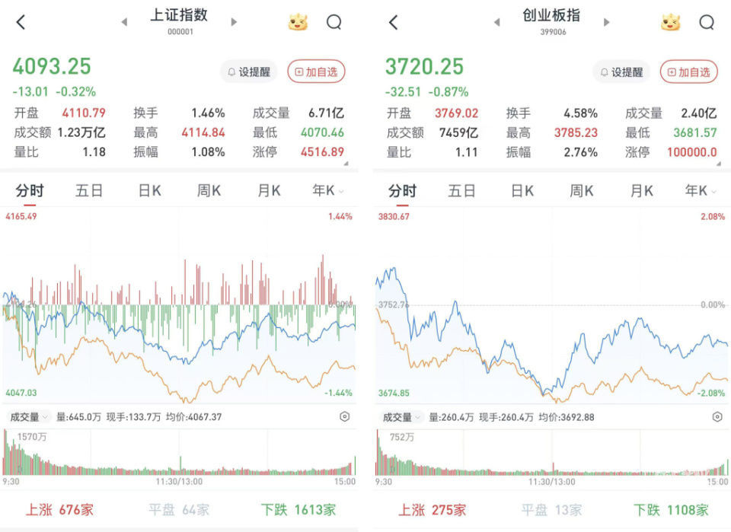The height and width of the screenshot is (532, 731).
Task: Open search on 创业板指 panel
Action: coord(706,22)
